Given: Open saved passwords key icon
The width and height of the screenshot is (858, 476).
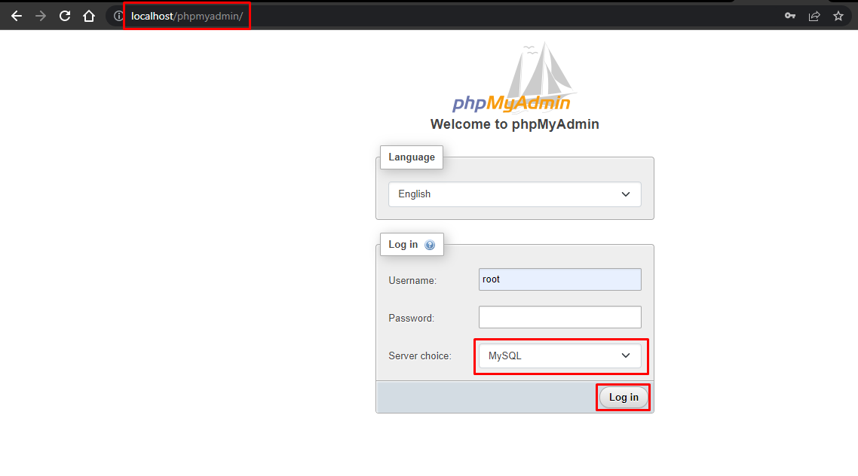Looking at the screenshot, I should coord(789,16).
